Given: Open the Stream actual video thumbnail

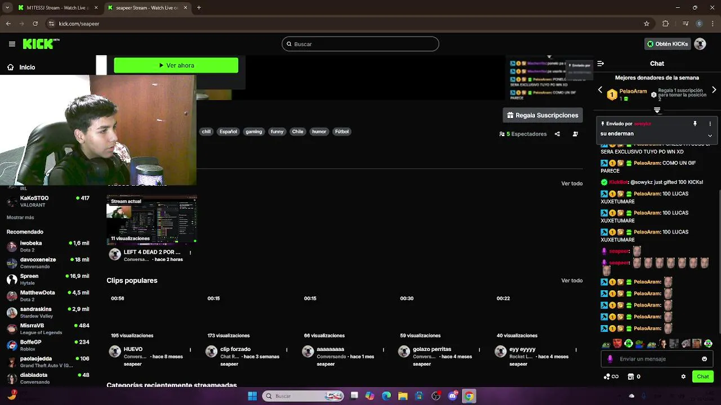Looking at the screenshot, I should pos(152,220).
